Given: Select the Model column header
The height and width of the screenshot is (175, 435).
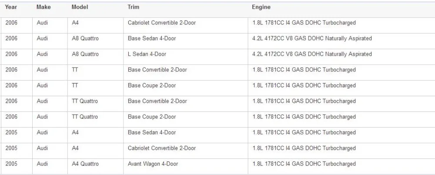Looking at the screenshot, I should tap(80, 7).
